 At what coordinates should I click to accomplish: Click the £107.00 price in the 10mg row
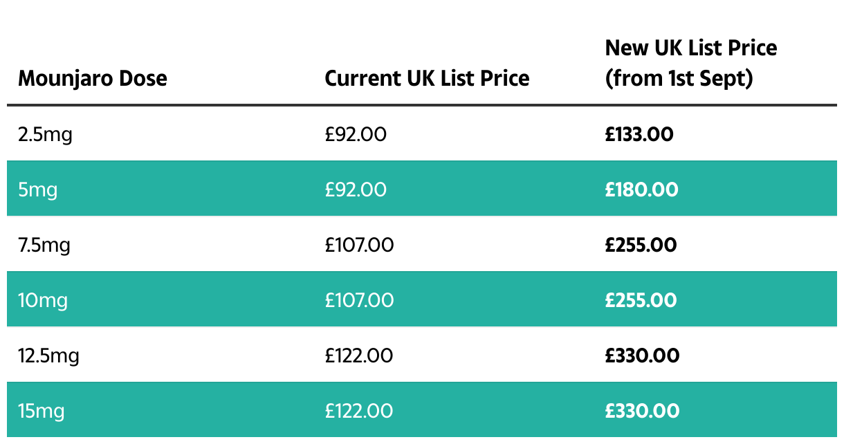click(x=359, y=300)
